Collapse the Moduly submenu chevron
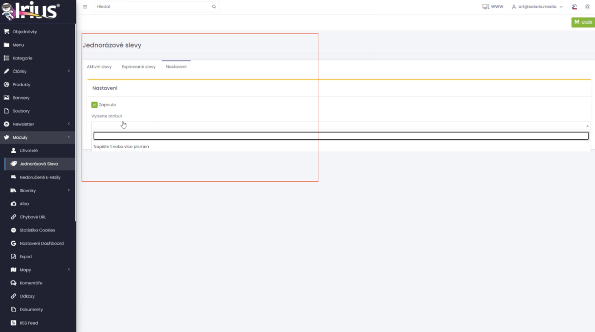This screenshot has width=595, height=332. pyautogui.click(x=69, y=137)
